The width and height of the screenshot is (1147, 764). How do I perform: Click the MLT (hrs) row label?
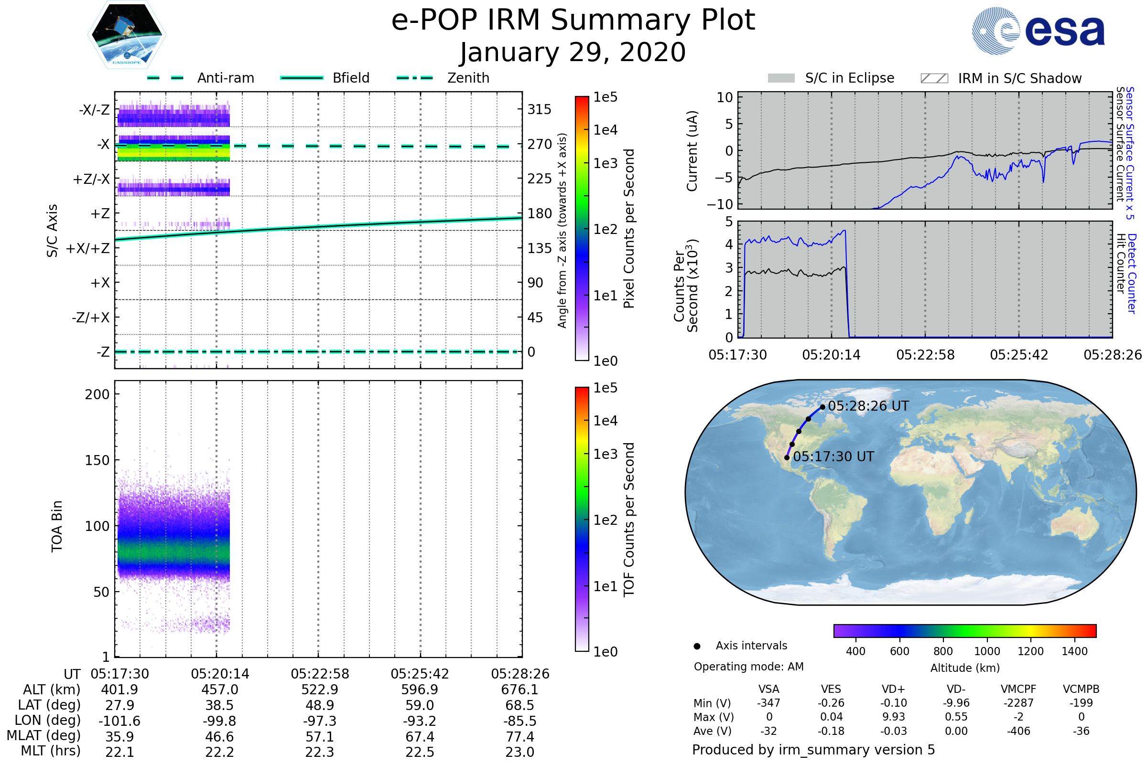click(x=50, y=751)
